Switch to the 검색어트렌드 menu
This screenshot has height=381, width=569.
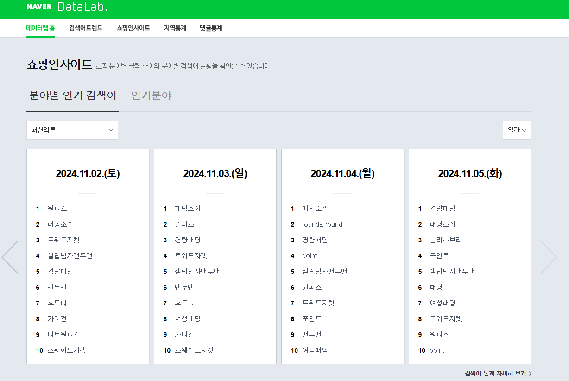pyautogui.click(x=86, y=28)
